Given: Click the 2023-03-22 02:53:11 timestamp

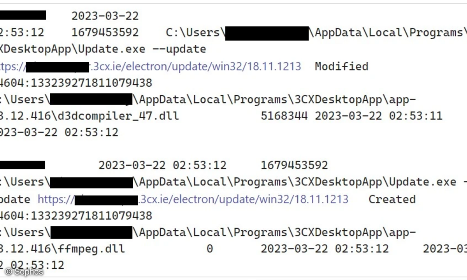Looking at the screenshot, I should tap(379, 116).
